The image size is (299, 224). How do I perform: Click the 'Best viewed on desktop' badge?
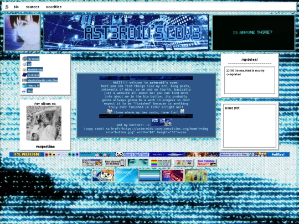[115, 163]
